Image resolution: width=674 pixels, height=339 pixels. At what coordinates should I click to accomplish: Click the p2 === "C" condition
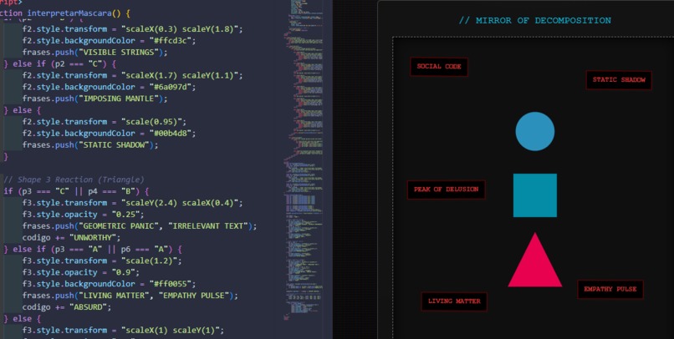[x=79, y=63]
